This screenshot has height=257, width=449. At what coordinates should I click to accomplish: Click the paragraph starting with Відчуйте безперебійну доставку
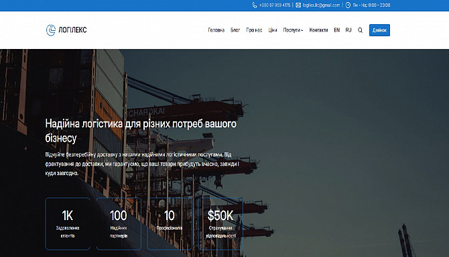tap(142, 164)
